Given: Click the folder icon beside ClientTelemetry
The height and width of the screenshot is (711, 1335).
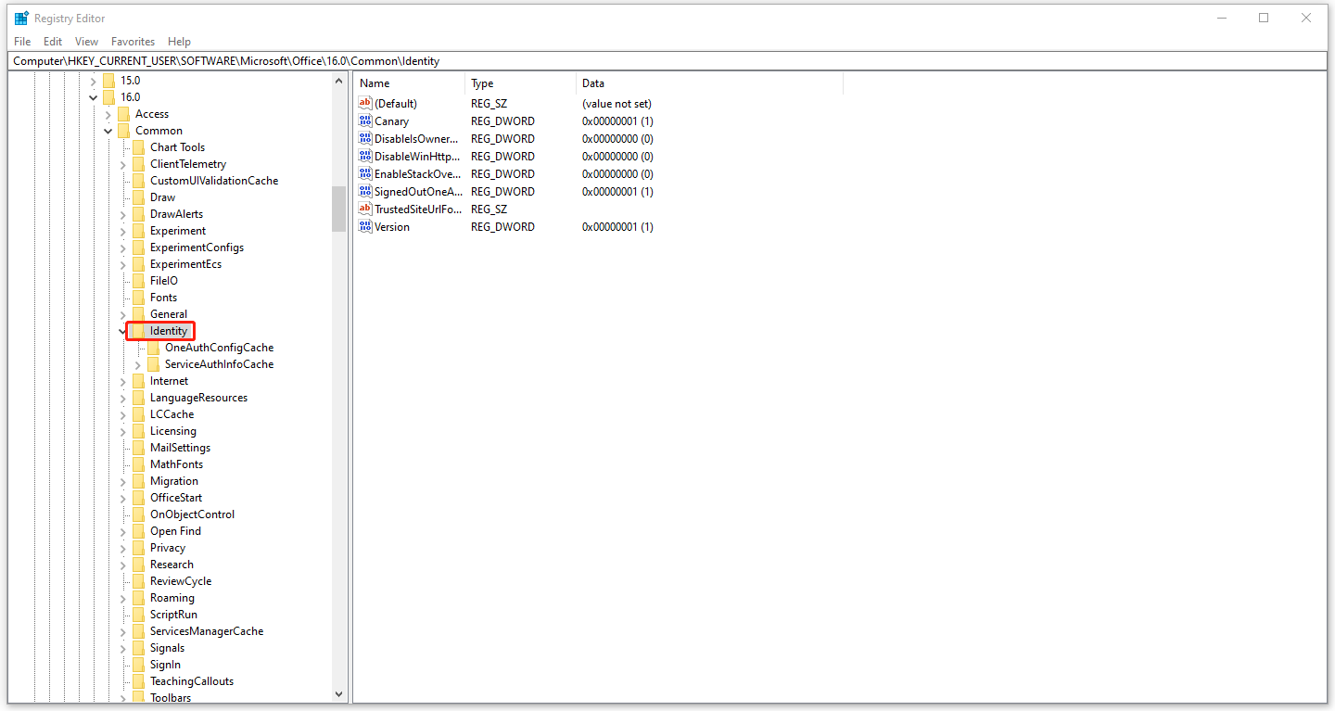Looking at the screenshot, I should [139, 164].
